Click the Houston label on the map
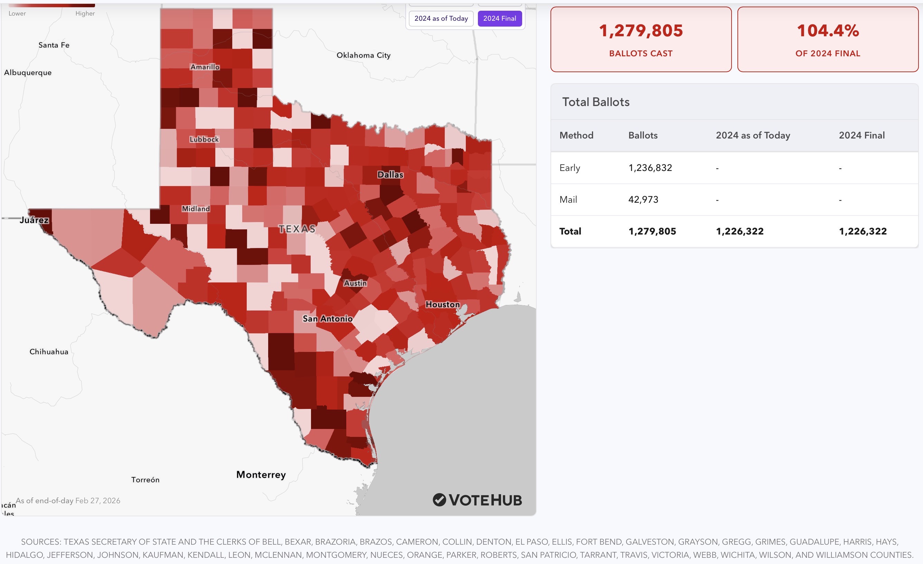This screenshot has height=564, width=923. coord(442,305)
